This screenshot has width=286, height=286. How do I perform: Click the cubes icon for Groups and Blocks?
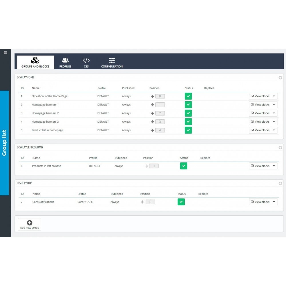point(35,60)
